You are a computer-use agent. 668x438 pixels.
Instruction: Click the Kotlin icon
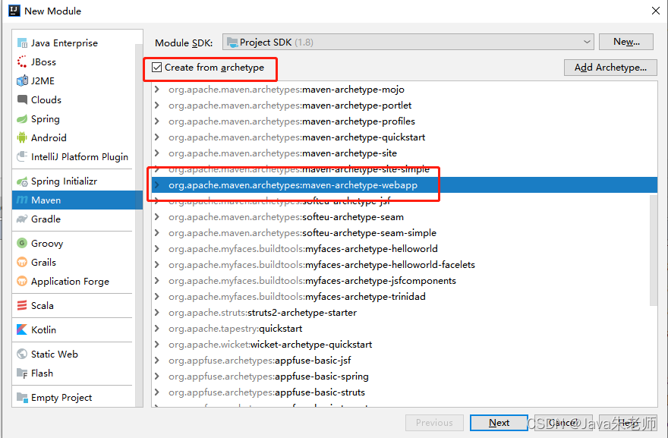pyautogui.click(x=22, y=329)
